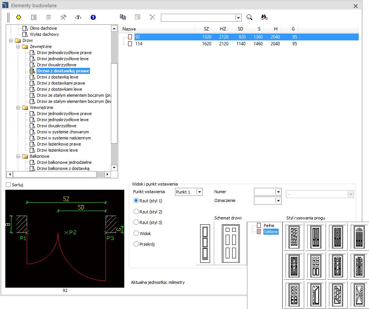Screen dimensions: 369x309
Task: Click the copy element icon
Action: click(x=123, y=17)
